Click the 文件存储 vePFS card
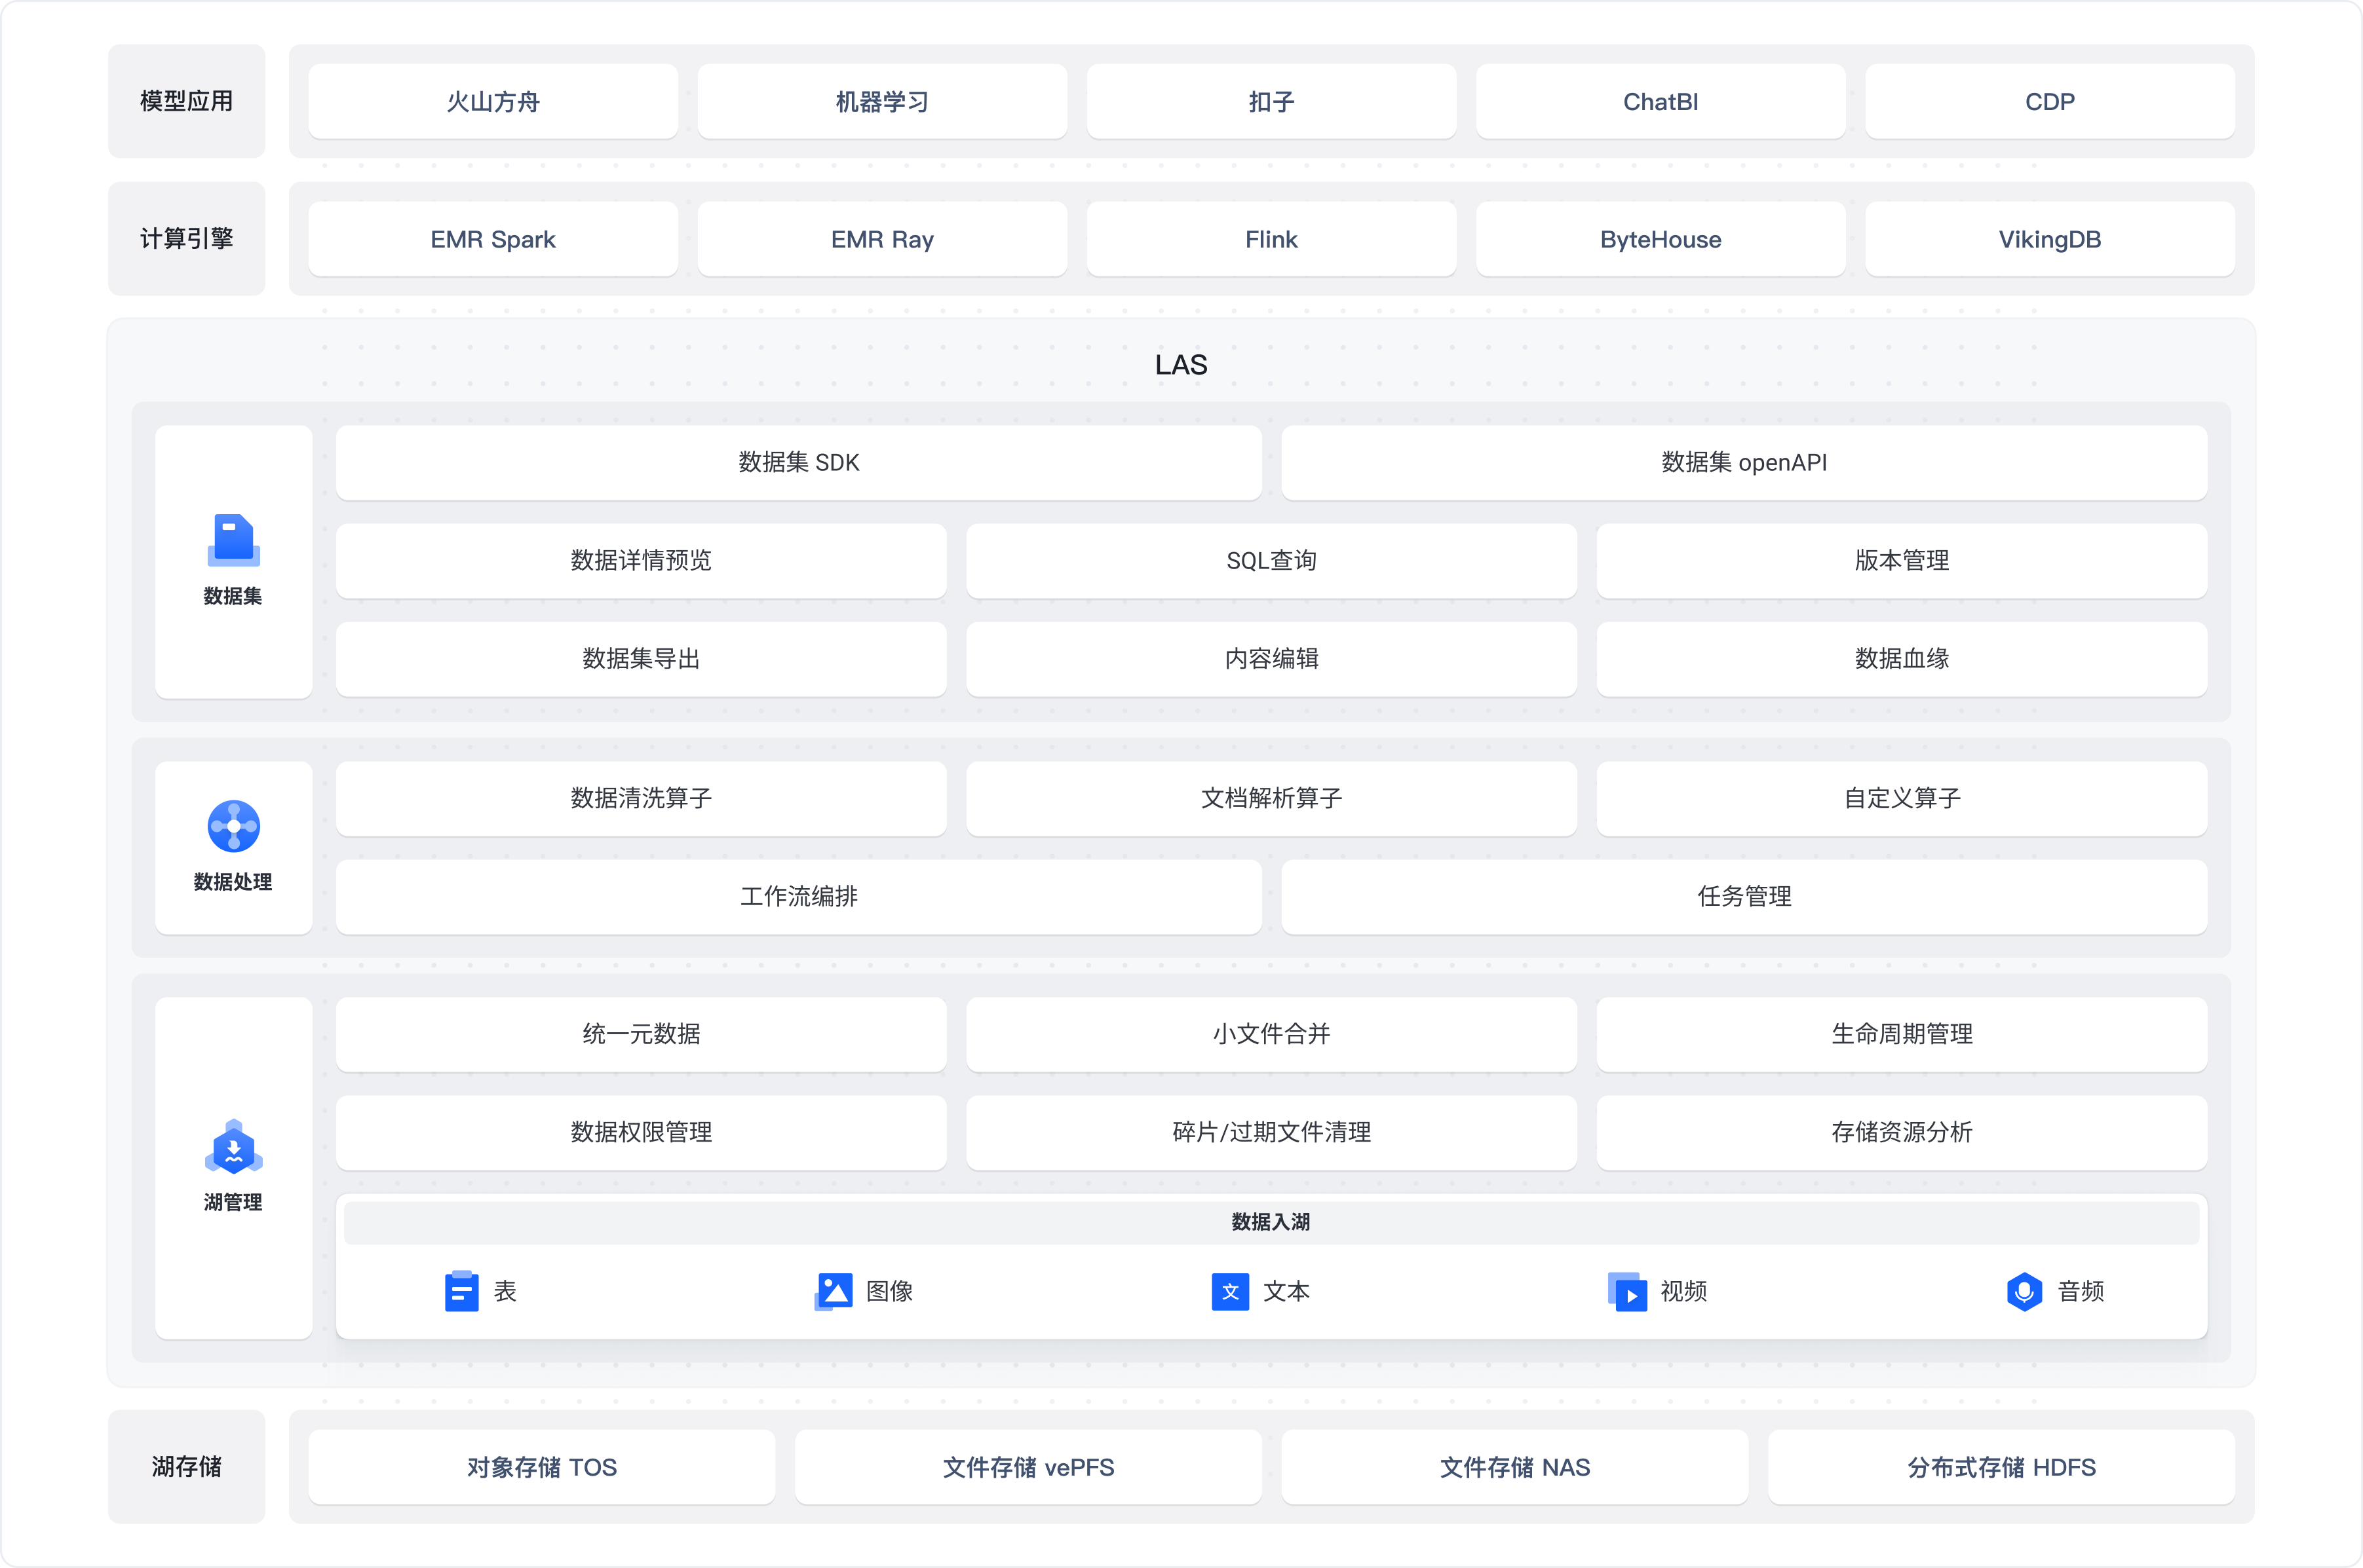The width and height of the screenshot is (2363, 1568). 1028,1467
